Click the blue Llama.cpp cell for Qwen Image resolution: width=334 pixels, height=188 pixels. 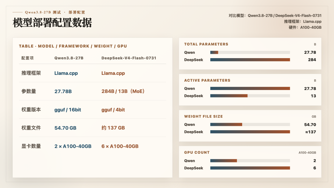point(66,73)
